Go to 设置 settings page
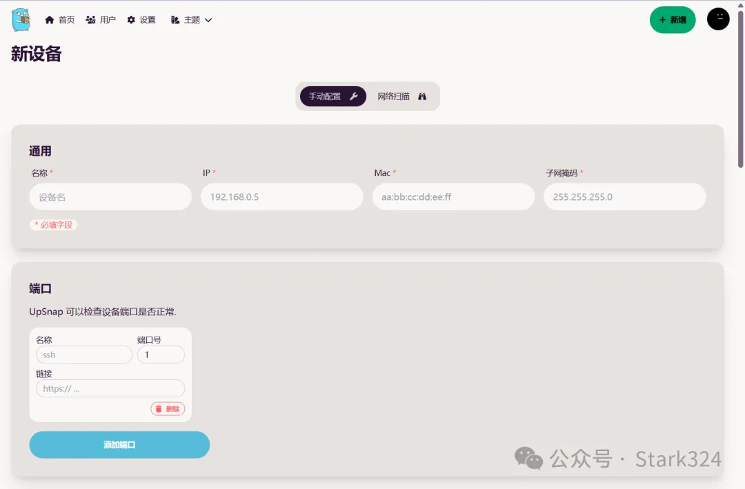The height and width of the screenshot is (489, 745). 141,19
